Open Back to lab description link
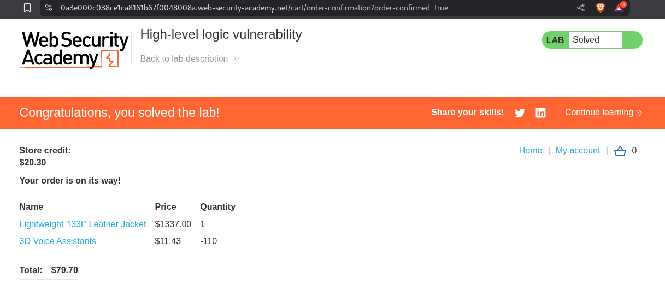Viewport: 665px width, 290px height. [184, 58]
